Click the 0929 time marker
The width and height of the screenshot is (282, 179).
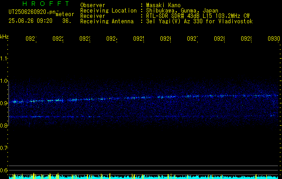(247, 39)
